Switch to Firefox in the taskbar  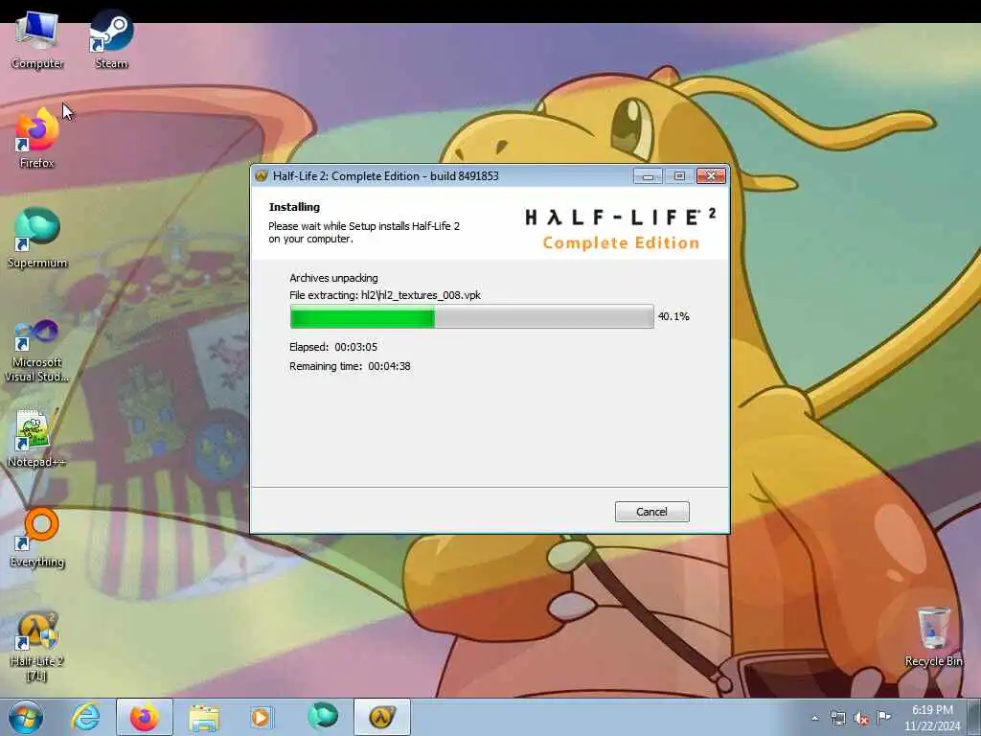coord(145,717)
